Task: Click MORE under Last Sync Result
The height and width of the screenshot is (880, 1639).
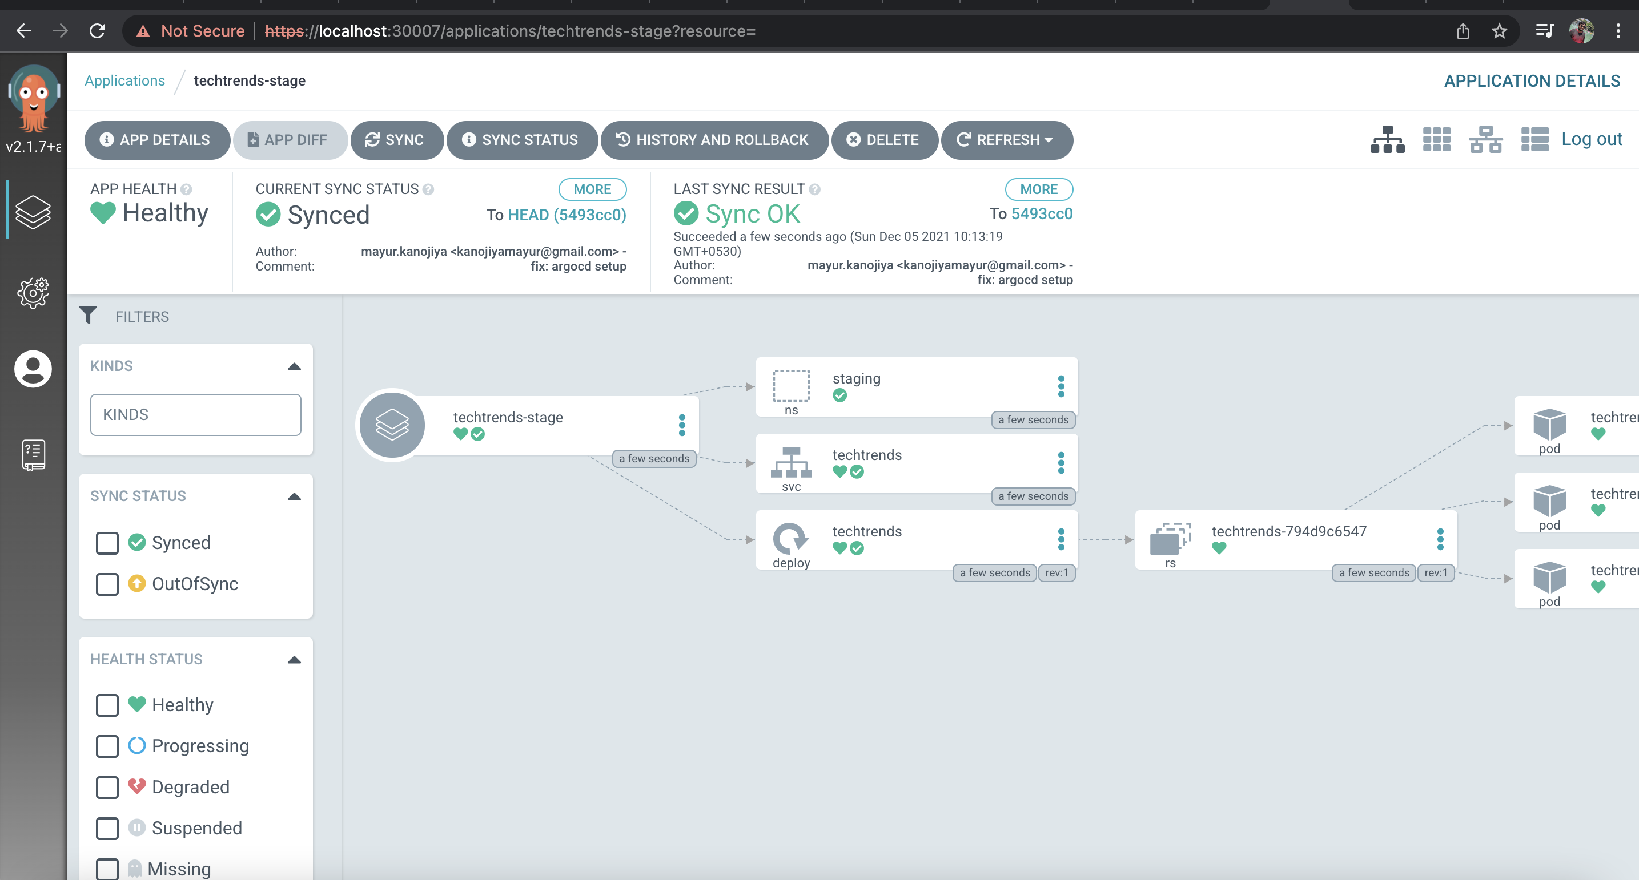Action: 1038,189
